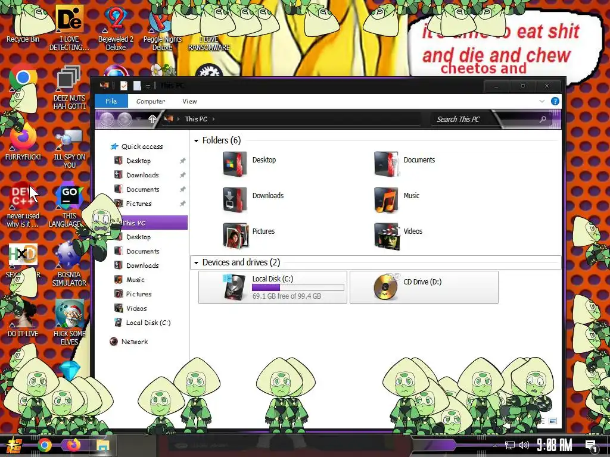The width and height of the screenshot is (610, 457).
Task: Open ILL SPY ON YOU desktop shortcut
Action: pyautogui.click(x=69, y=149)
